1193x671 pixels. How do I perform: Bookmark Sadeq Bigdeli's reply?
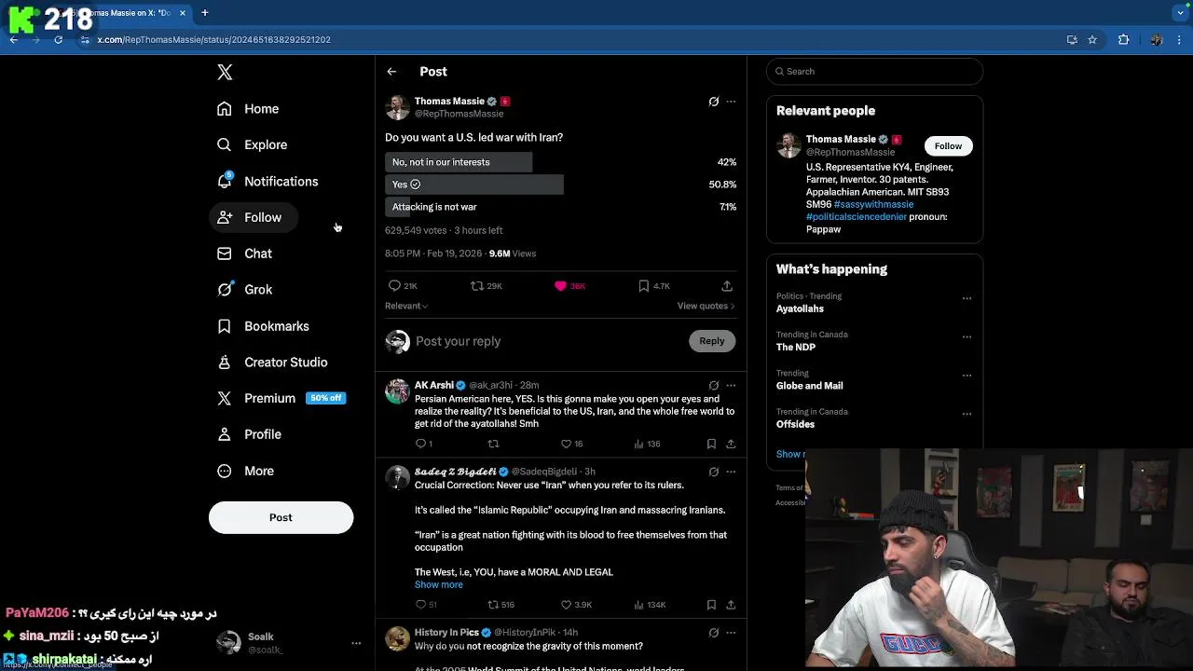pyautogui.click(x=711, y=605)
